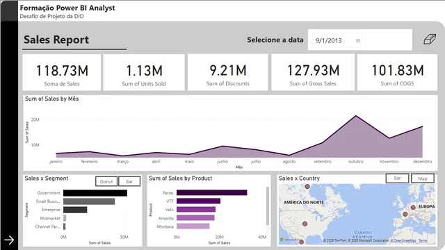The width and height of the screenshot is (445, 250).
Task: Select the Montana product bar
Action: point(193,226)
